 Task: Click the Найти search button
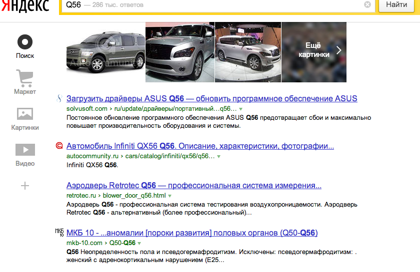coord(396,5)
